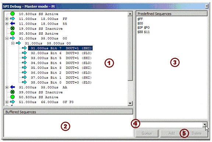Open the sequence combo box dropdown arrow
212x142 pixels.
pyautogui.click(x=205, y=124)
